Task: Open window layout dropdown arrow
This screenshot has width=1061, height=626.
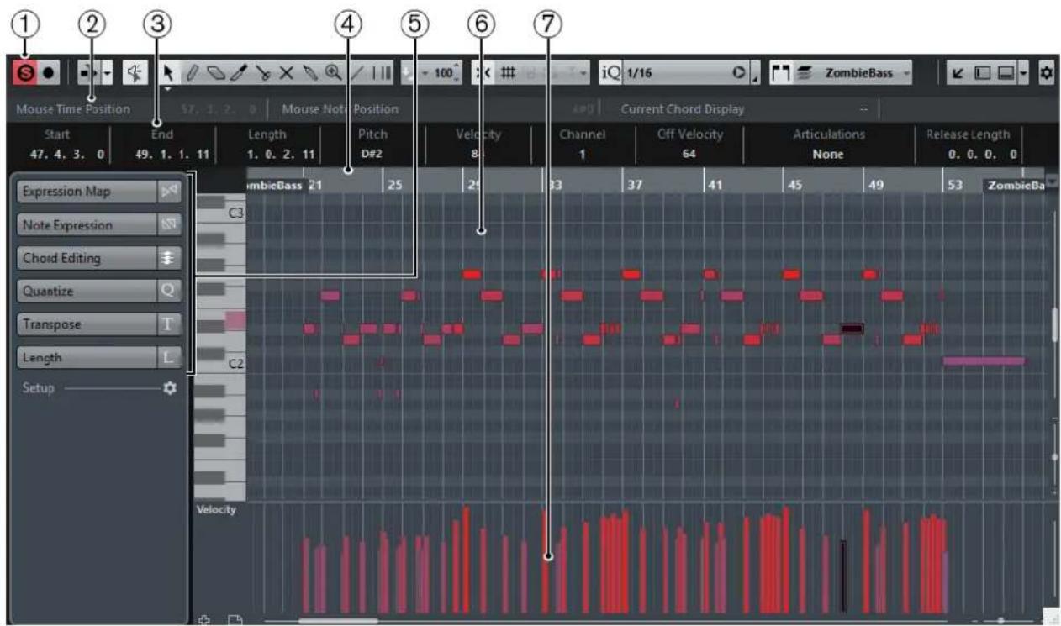Action: pos(1021,73)
